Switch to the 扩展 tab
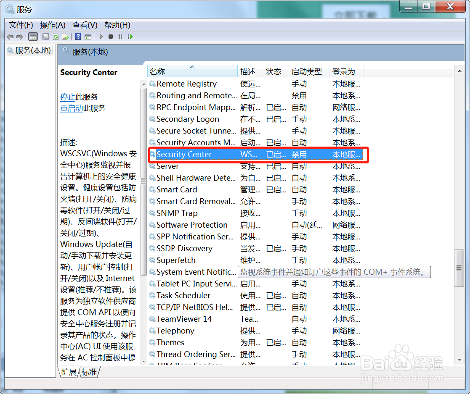 point(69,372)
